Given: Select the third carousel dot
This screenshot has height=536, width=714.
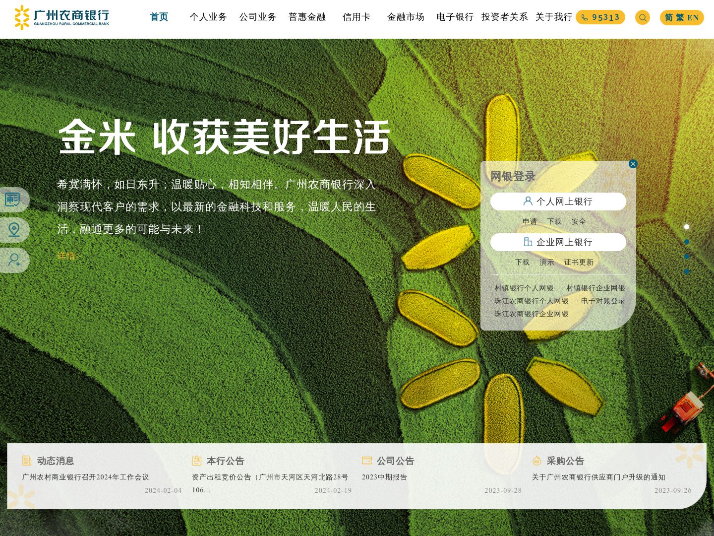Looking at the screenshot, I should [x=687, y=257].
